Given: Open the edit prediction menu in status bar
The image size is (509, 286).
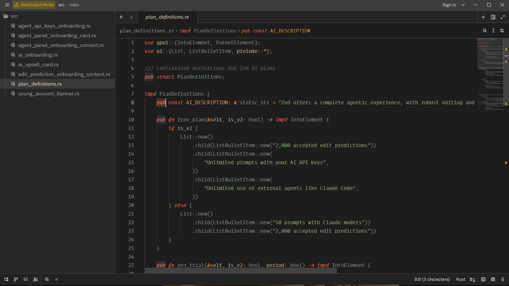Looking at the screenshot, I should (x=472, y=279).
